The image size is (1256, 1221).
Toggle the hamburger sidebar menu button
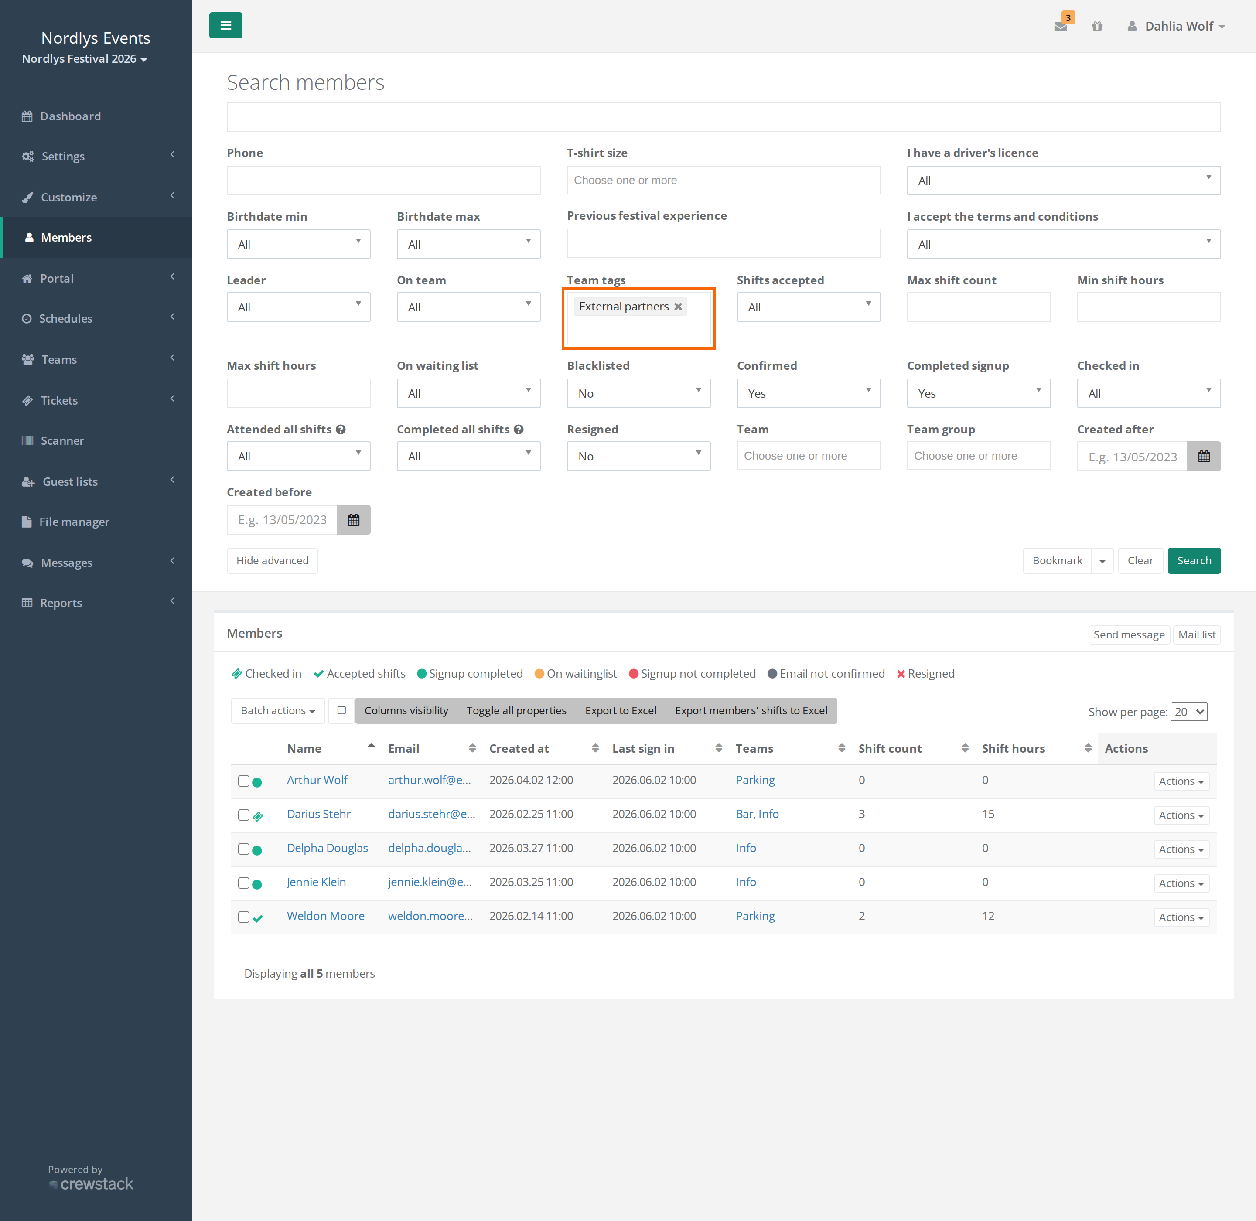pyautogui.click(x=225, y=26)
